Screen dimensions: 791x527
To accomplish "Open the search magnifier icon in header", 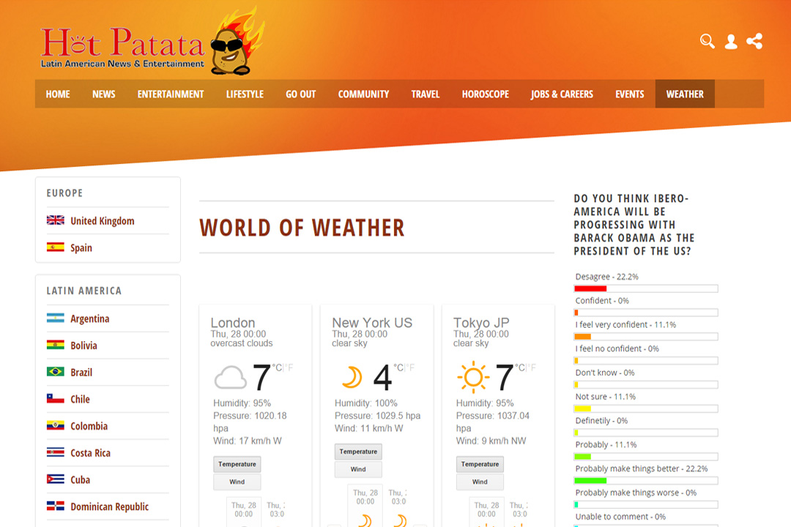I will click(708, 41).
